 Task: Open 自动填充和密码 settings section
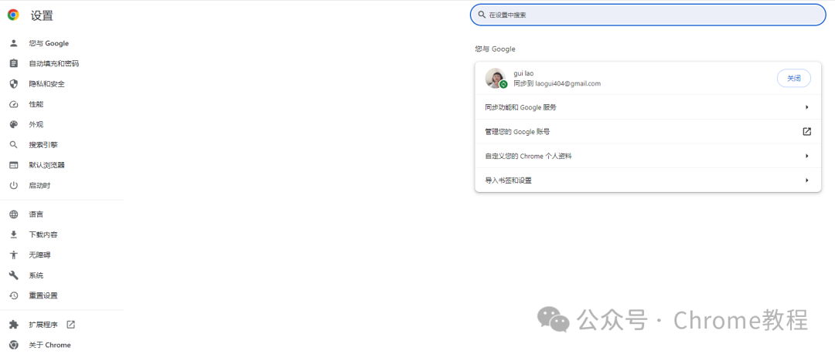pyautogui.click(x=54, y=64)
